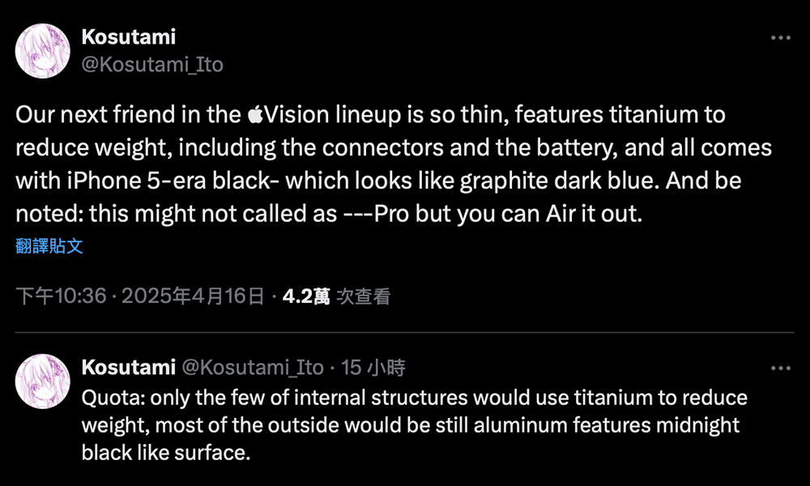Open the reply's 15 小時 timestamp
The height and width of the screenshot is (486, 810).
(373, 368)
